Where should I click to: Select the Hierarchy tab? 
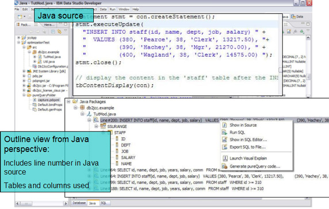coord(49,25)
